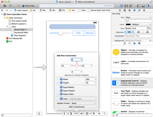Collapse the View Controller tree node
The image size is (153, 117).
tap(5, 18)
